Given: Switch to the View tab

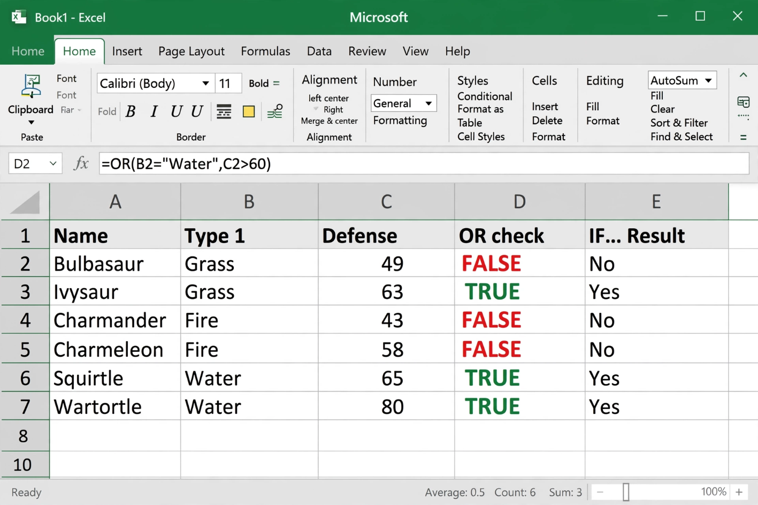Looking at the screenshot, I should [416, 51].
